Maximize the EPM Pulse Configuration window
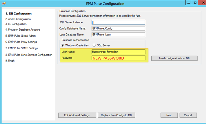 click(195, 3)
